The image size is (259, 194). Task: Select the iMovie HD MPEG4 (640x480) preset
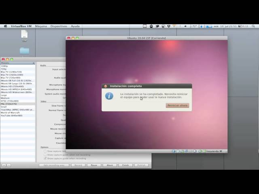pos(18,89)
